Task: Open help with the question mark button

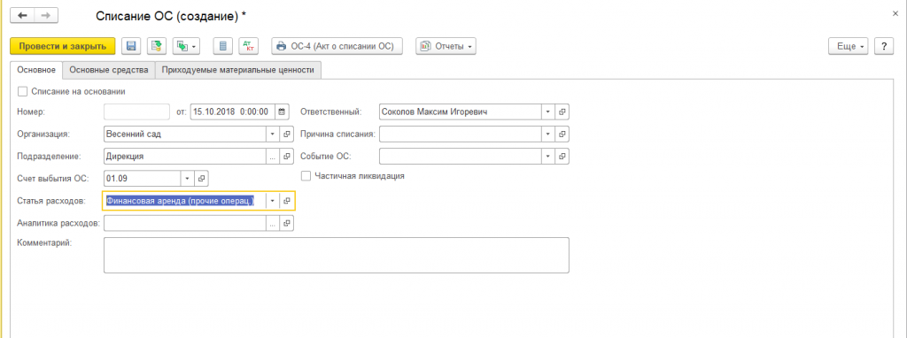Action: [884, 46]
